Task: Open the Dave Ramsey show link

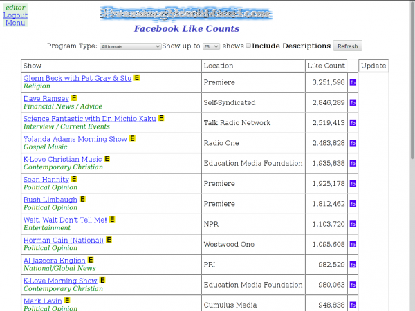Action: point(46,98)
